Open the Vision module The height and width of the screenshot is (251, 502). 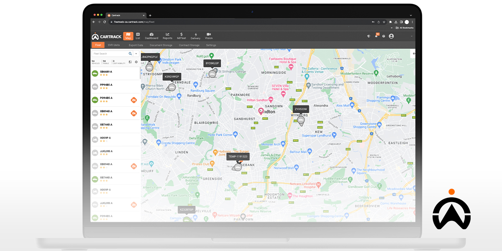click(209, 37)
